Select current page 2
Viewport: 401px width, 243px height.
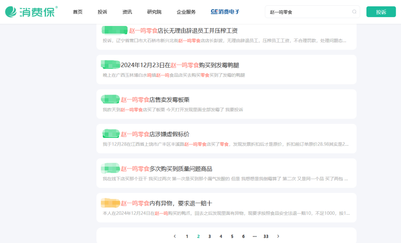click(x=198, y=236)
